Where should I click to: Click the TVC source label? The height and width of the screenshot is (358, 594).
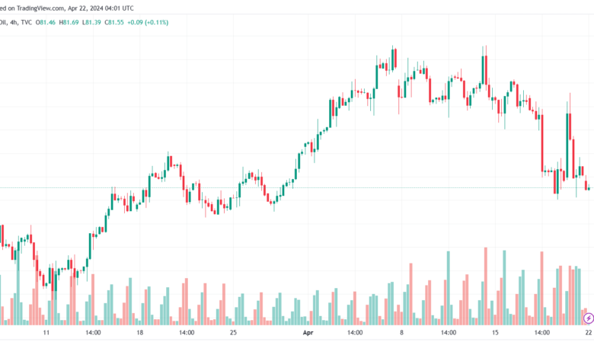pyautogui.click(x=27, y=22)
